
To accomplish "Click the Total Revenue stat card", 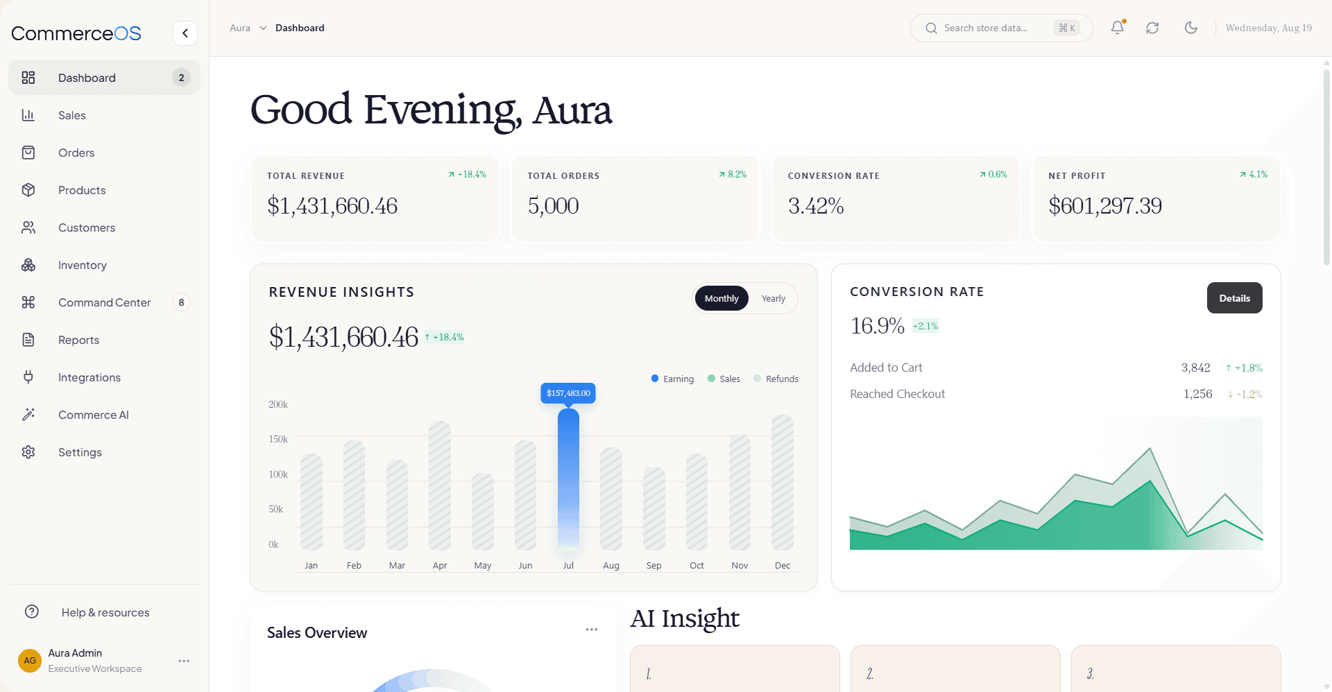I will (x=375, y=199).
